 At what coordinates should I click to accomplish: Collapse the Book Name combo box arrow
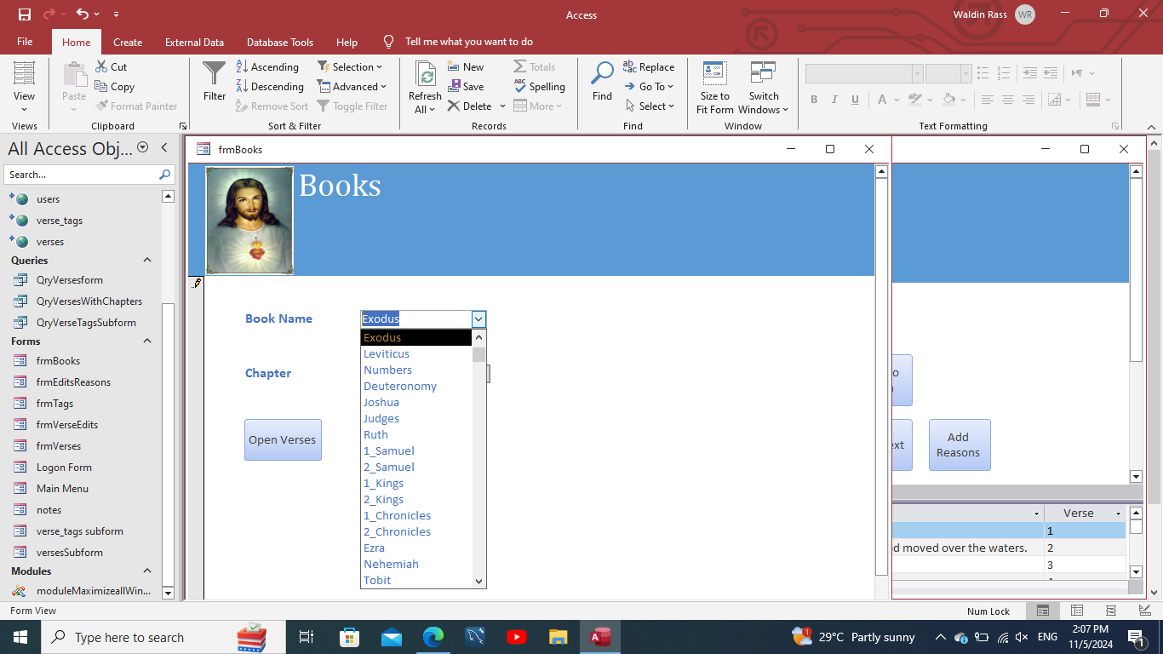pyautogui.click(x=478, y=319)
